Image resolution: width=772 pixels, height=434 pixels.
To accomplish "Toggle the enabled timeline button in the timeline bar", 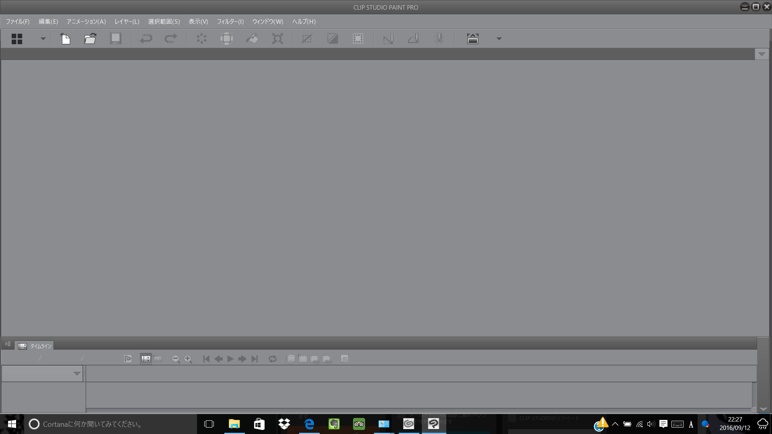I will point(146,359).
